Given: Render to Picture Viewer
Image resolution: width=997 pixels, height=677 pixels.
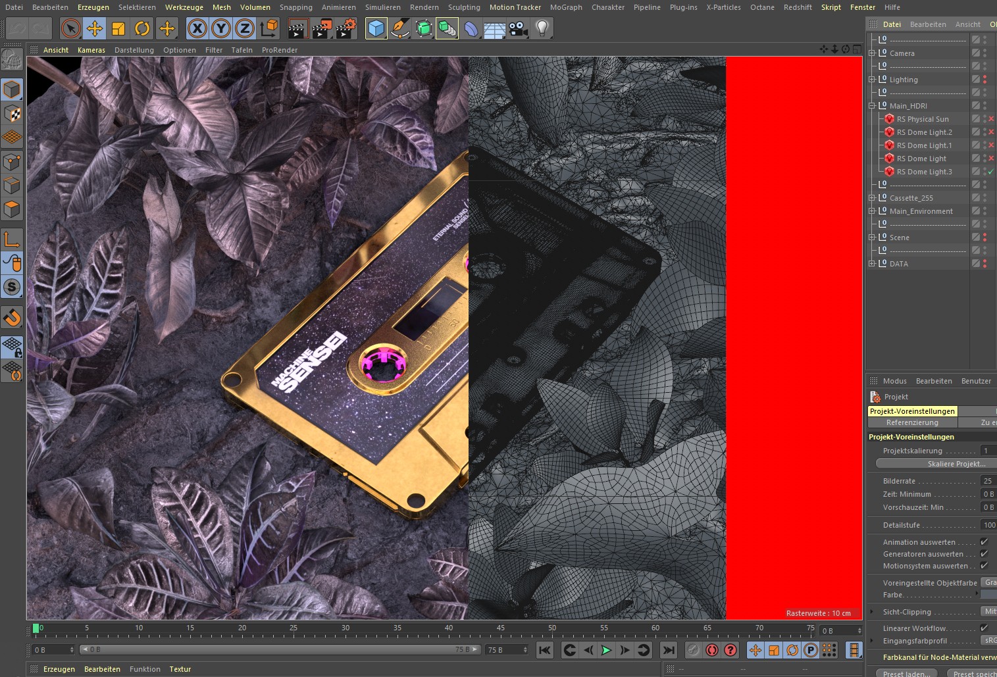Looking at the screenshot, I should point(322,28).
